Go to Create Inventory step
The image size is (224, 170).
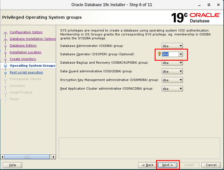coord(23,59)
